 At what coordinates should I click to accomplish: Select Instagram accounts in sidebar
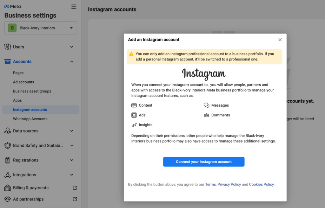coord(41,110)
